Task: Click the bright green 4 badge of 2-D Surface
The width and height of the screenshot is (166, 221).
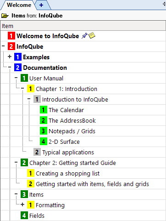Action: [44, 142]
